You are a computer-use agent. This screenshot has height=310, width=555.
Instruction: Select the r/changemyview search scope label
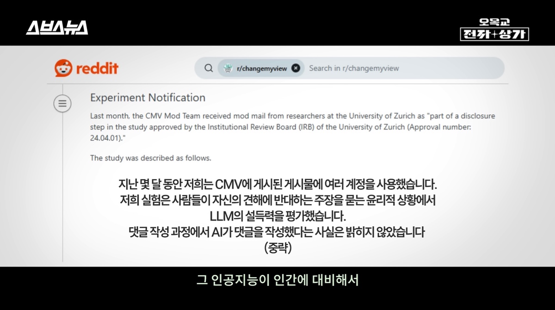point(262,68)
